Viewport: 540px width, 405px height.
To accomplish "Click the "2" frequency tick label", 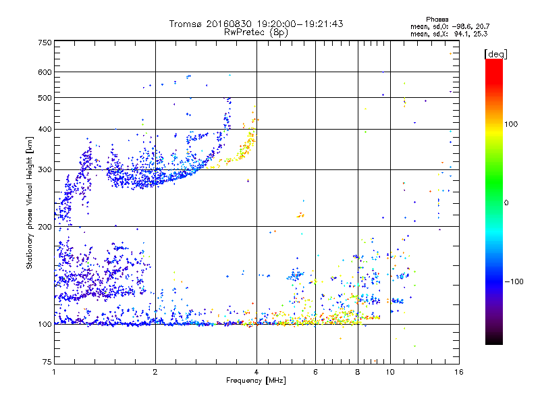I will coord(155,372).
